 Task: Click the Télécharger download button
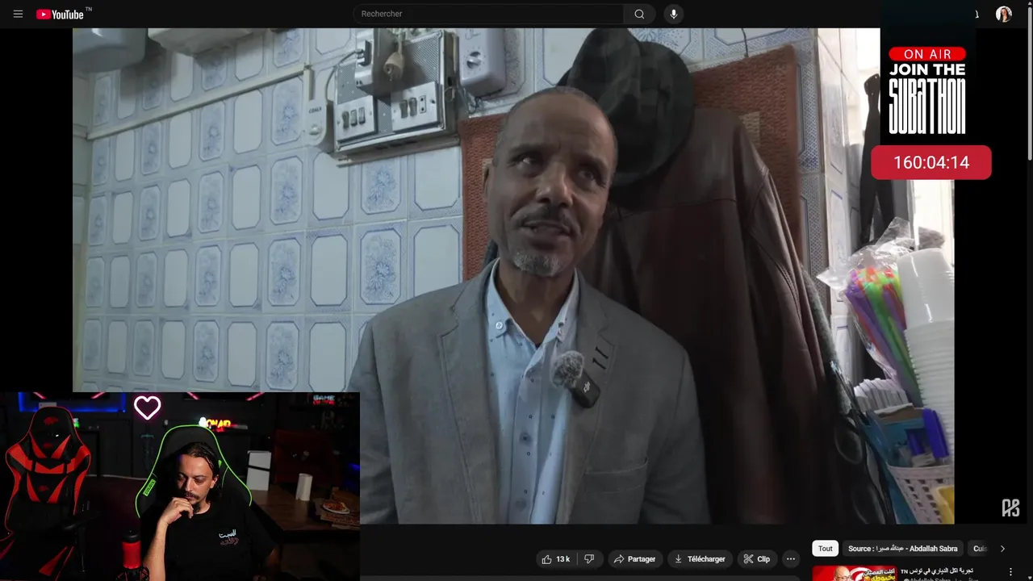coord(700,558)
